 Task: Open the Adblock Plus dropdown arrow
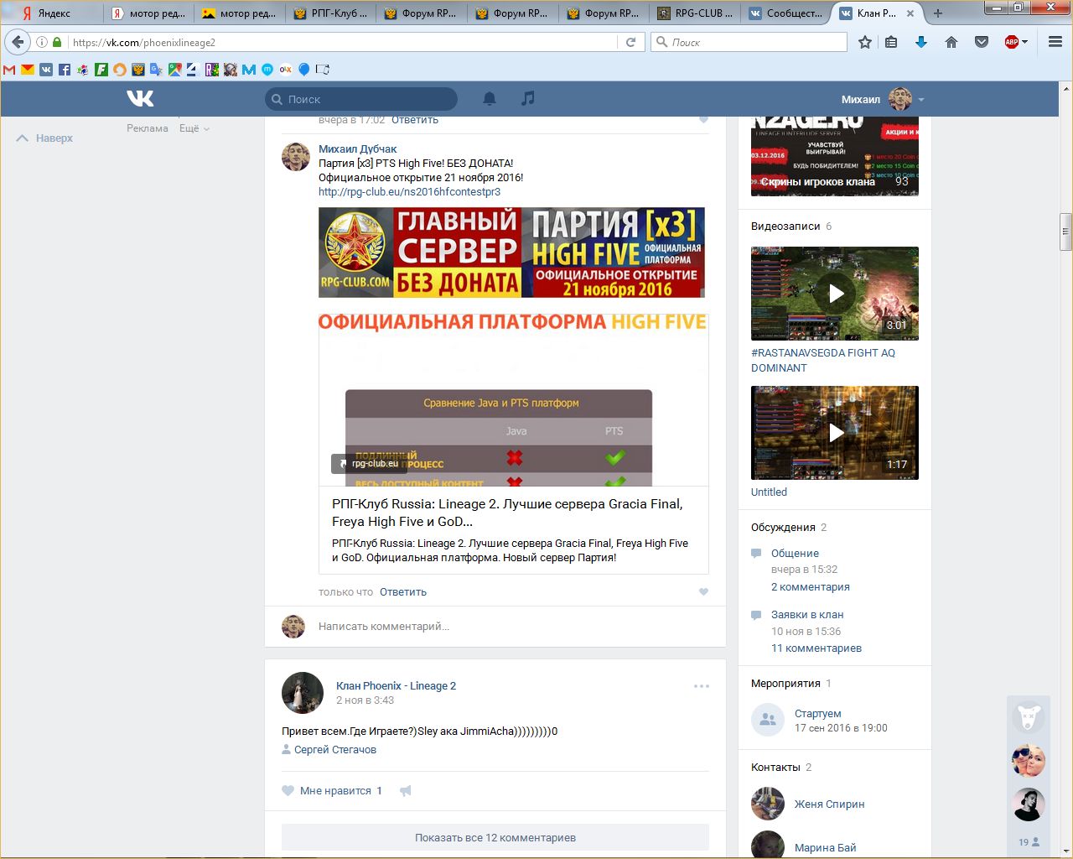tap(1024, 42)
